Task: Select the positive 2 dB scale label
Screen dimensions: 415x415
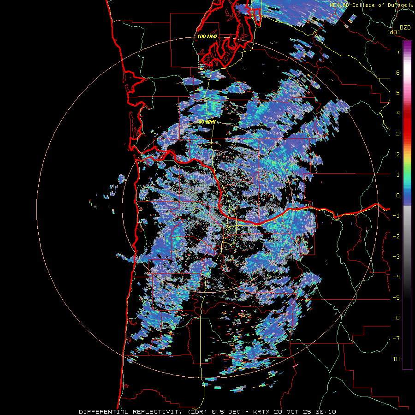Action: point(398,154)
